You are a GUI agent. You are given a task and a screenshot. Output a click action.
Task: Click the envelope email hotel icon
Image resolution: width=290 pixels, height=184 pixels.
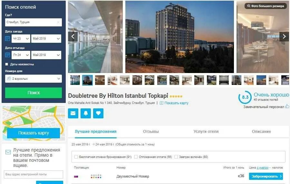[73, 113]
